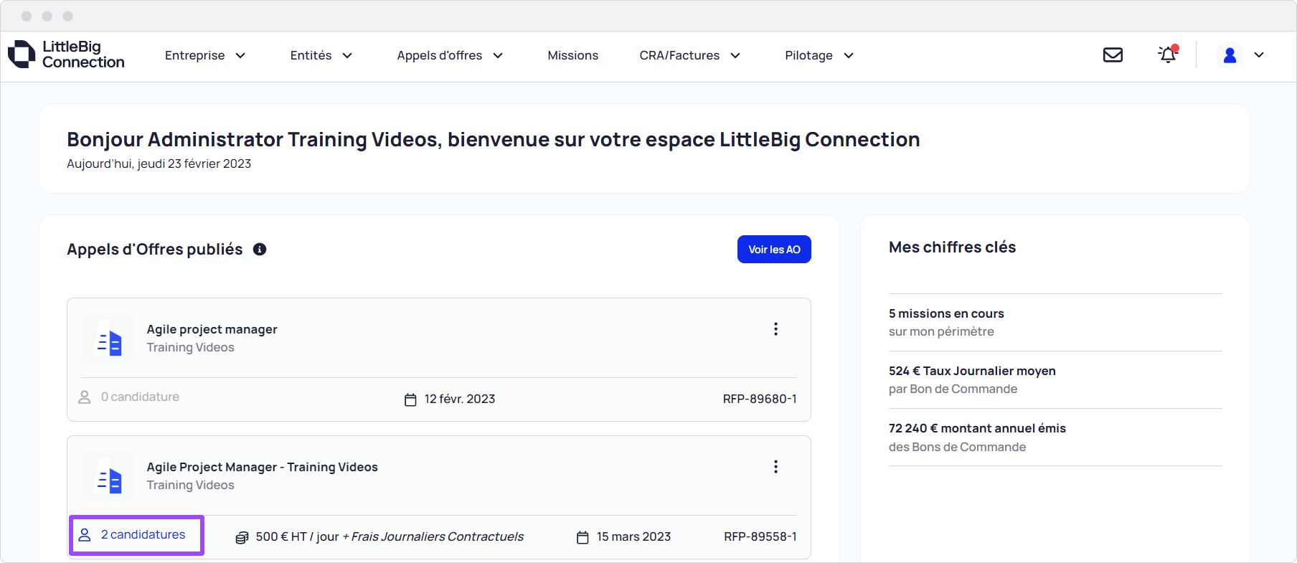Expand the CRA/Factures menu
The image size is (1297, 563).
tap(689, 55)
